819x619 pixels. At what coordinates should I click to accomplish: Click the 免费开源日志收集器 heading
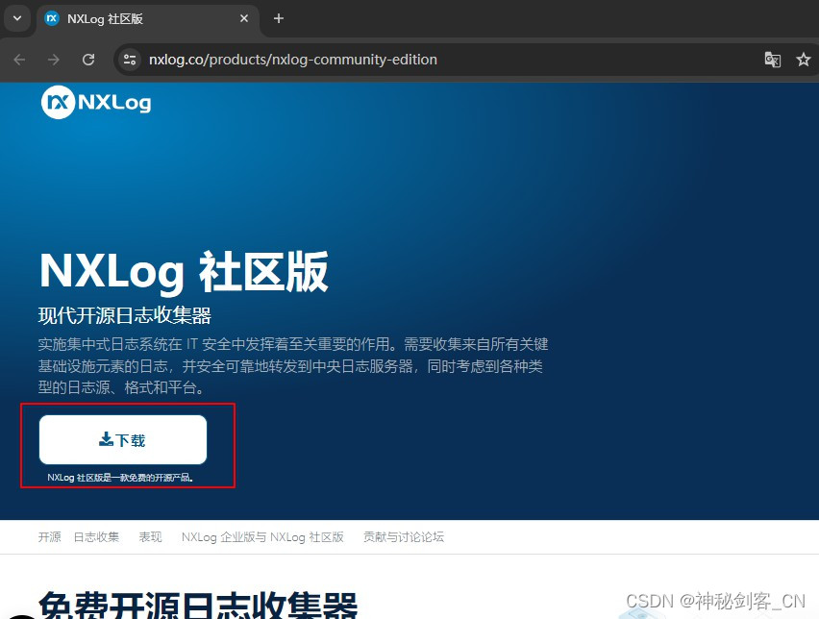coord(198,605)
